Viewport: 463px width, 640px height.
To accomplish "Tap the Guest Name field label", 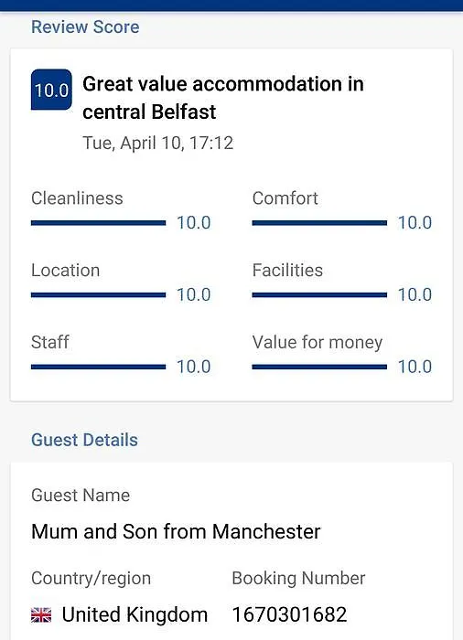I will [x=81, y=496].
